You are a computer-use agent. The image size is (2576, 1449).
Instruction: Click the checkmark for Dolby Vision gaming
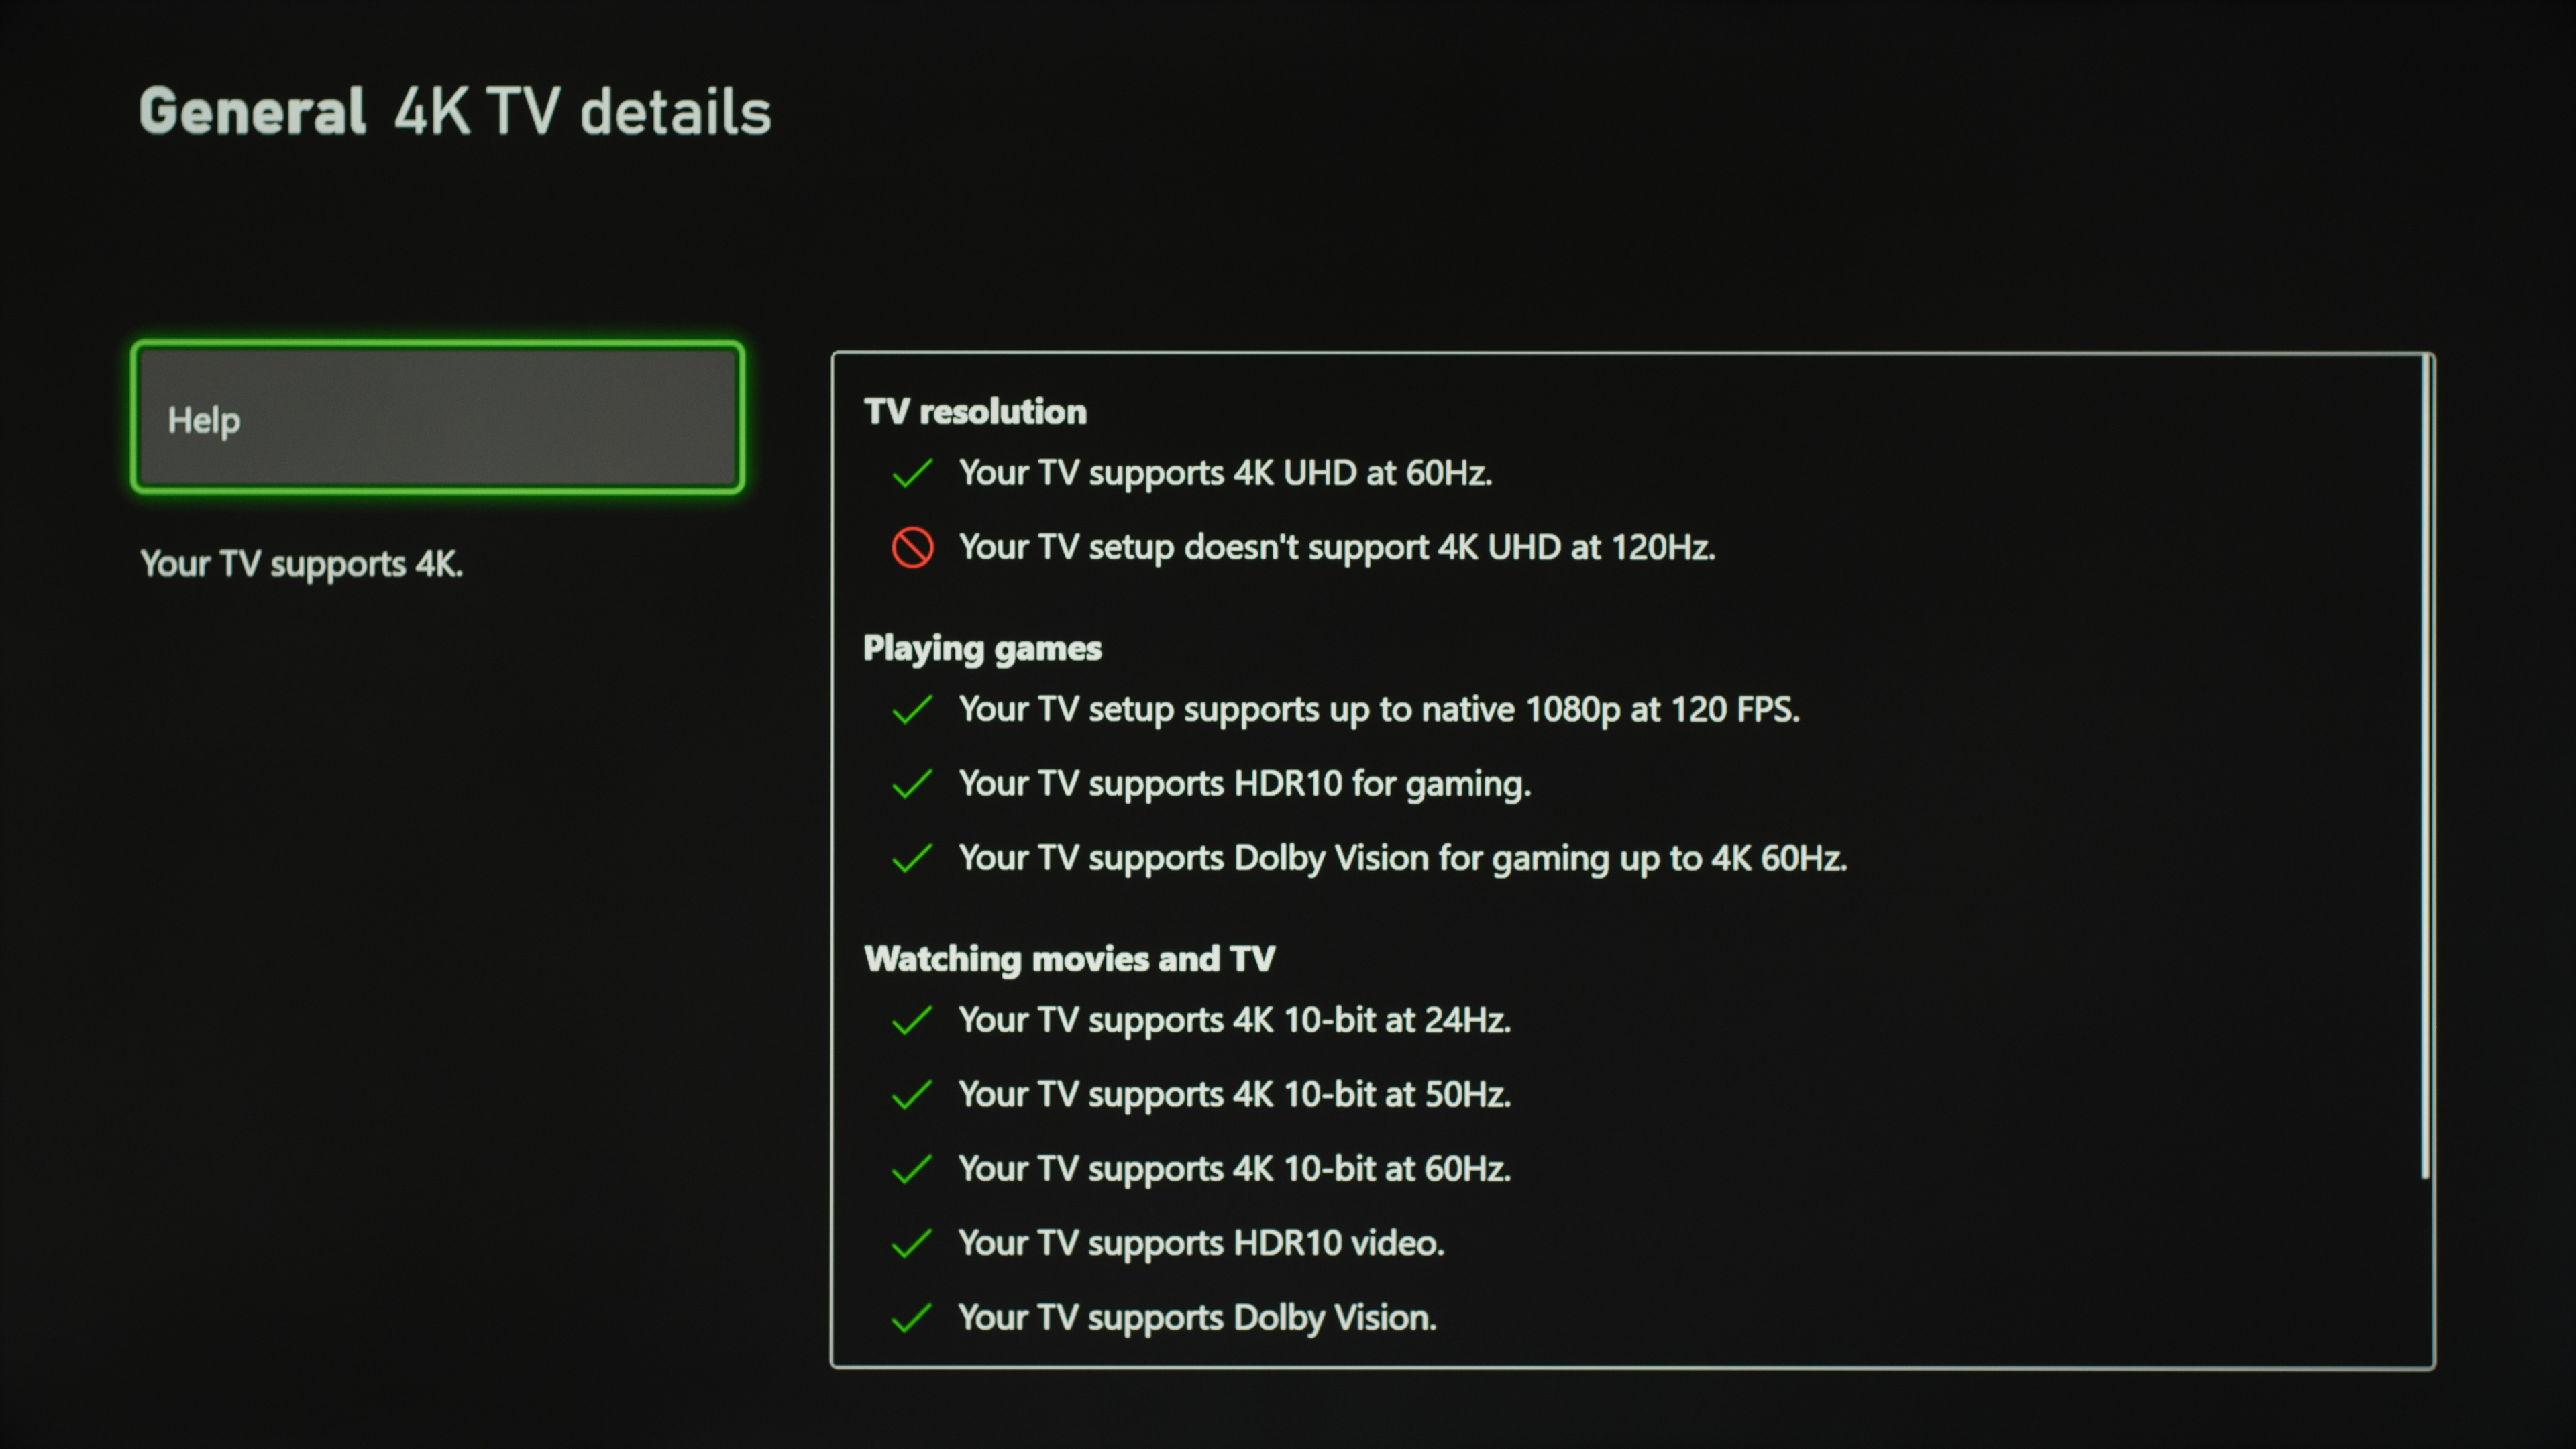coord(912,858)
